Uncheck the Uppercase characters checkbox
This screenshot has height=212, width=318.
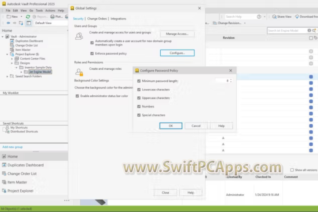point(139,98)
